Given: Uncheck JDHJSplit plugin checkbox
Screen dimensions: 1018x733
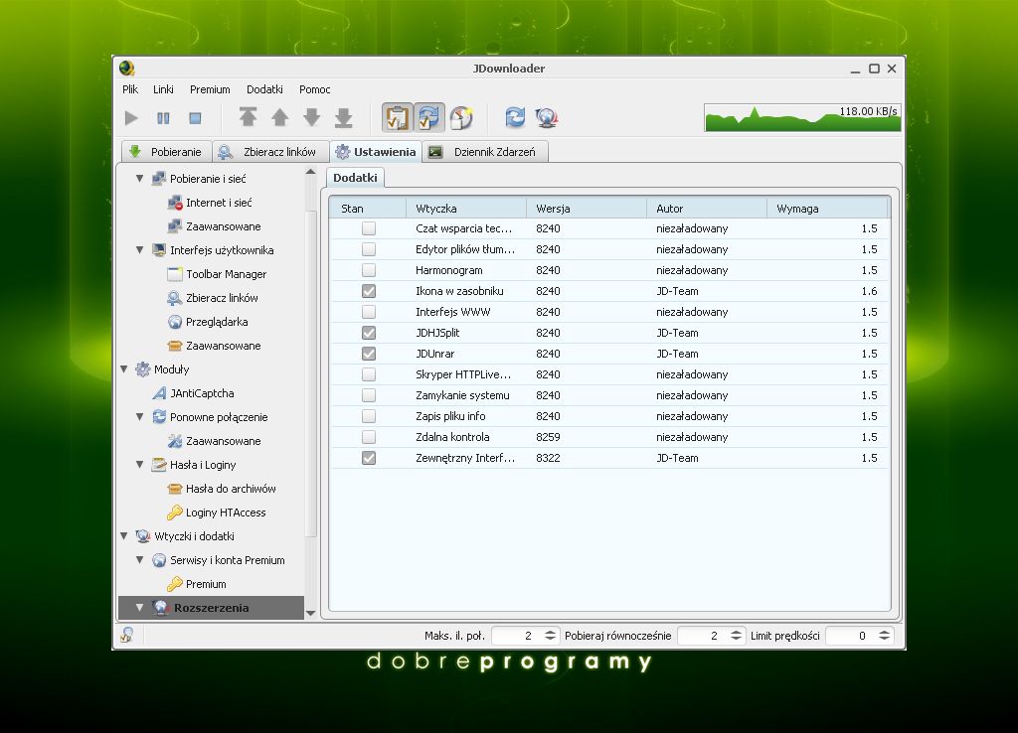Looking at the screenshot, I should (369, 333).
